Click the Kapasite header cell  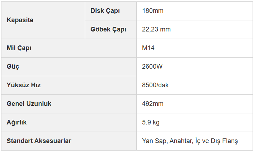(x=43, y=20)
